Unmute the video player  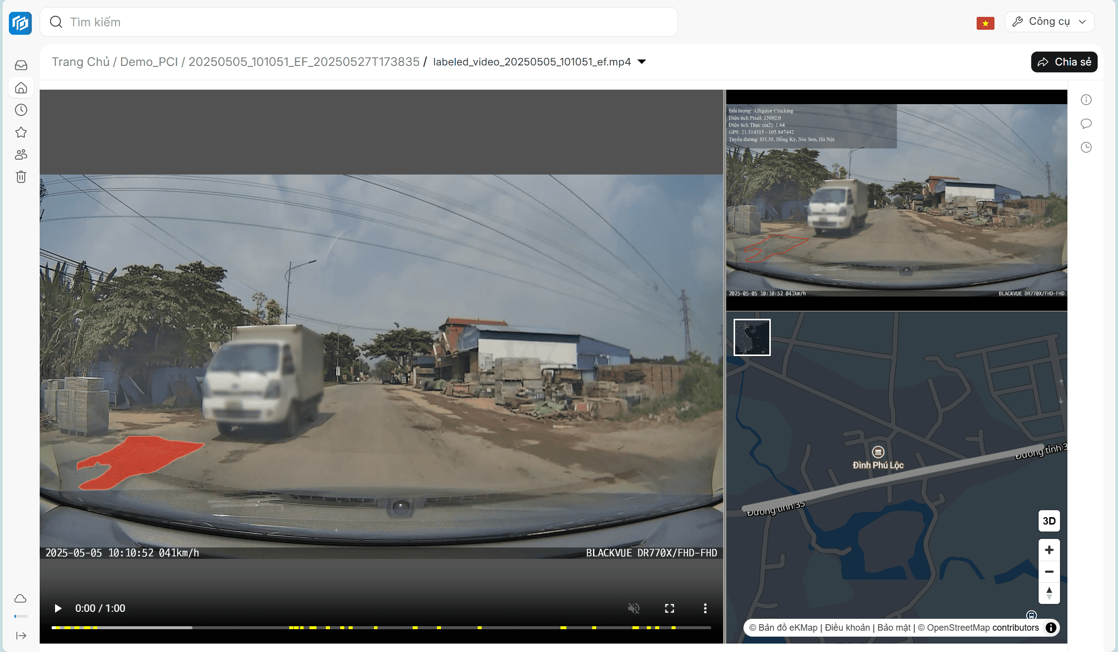pyautogui.click(x=634, y=608)
